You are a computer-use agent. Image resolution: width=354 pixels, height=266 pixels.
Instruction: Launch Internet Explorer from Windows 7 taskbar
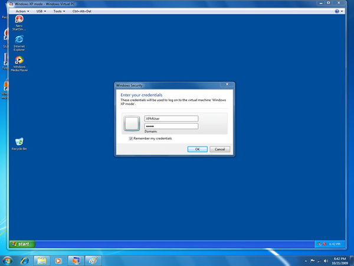coord(25,261)
